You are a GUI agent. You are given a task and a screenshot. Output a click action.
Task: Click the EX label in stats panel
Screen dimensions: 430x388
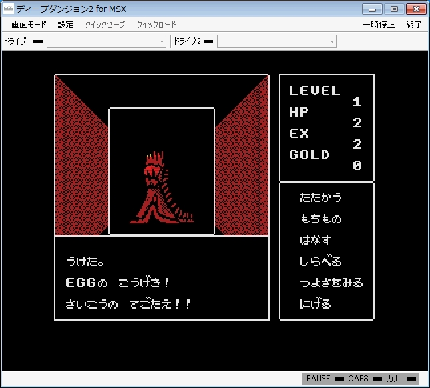tap(299, 133)
